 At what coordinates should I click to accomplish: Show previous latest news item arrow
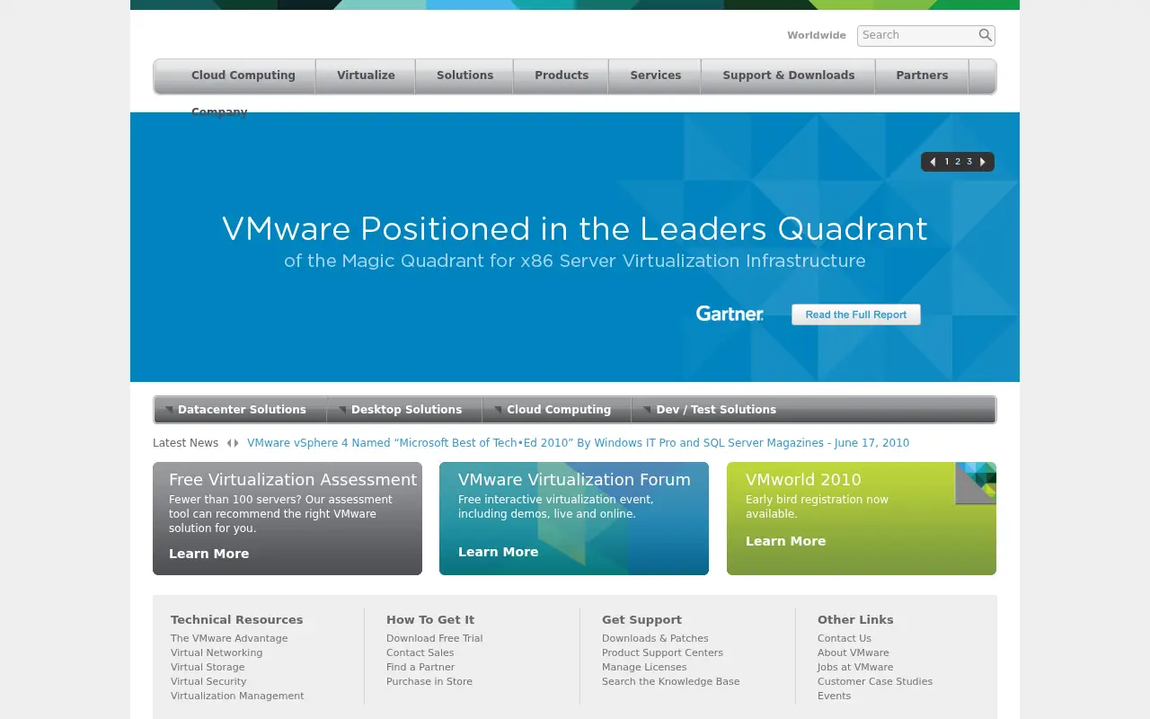point(229,443)
